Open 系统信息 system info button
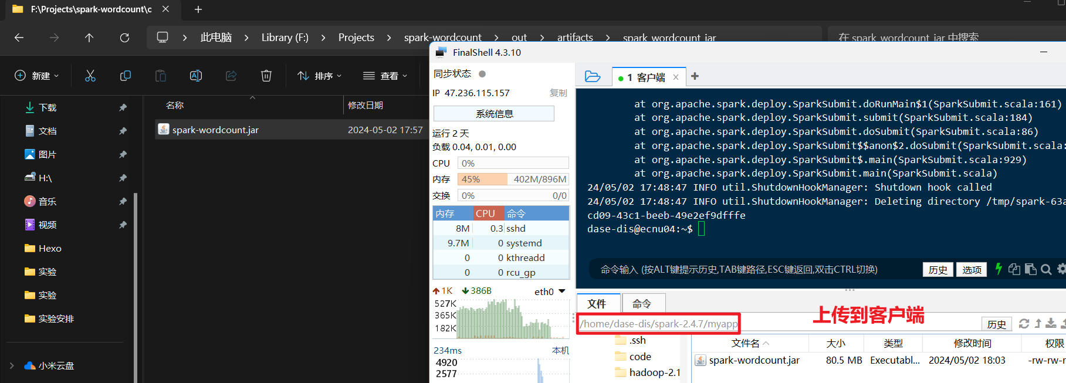The image size is (1066, 383). [494, 114]
